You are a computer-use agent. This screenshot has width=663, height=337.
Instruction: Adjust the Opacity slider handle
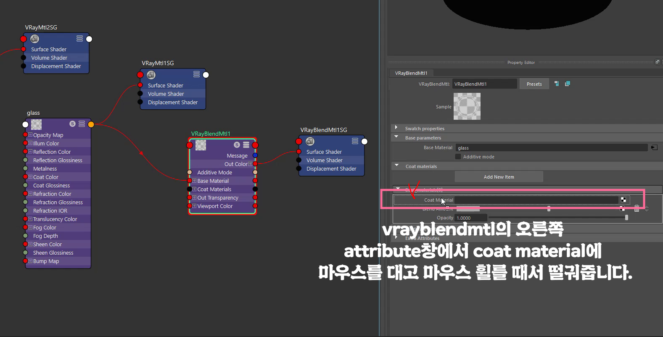pos(626,218)
